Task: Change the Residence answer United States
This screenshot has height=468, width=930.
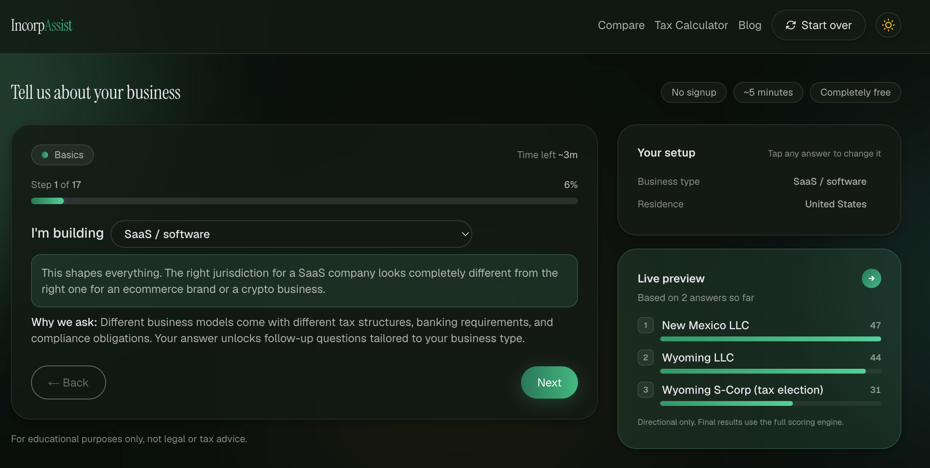Action: point(836,204)
